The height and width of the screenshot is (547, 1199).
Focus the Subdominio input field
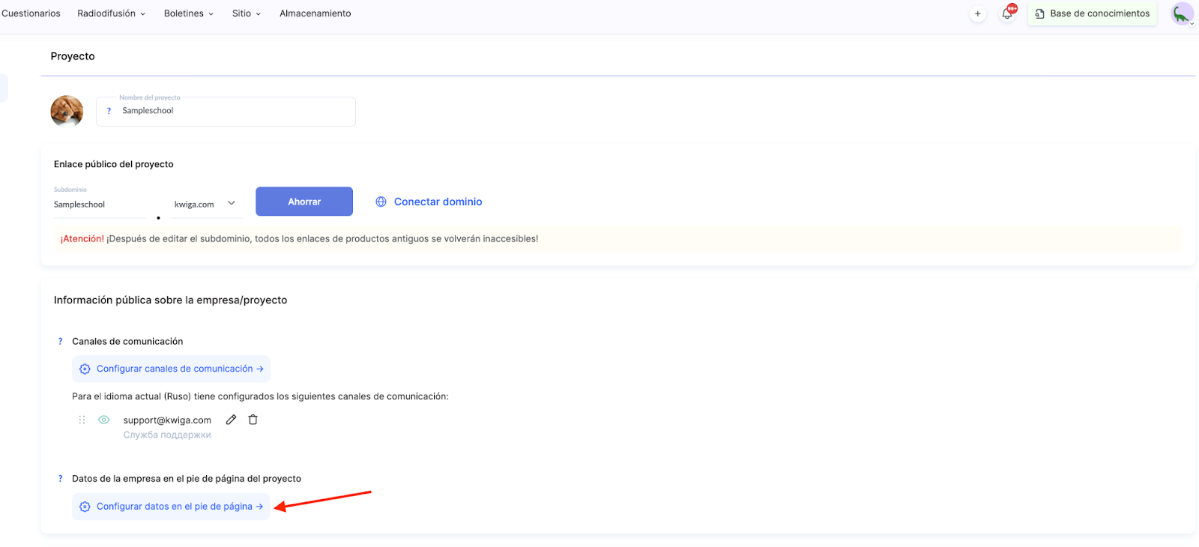(100, 205)
